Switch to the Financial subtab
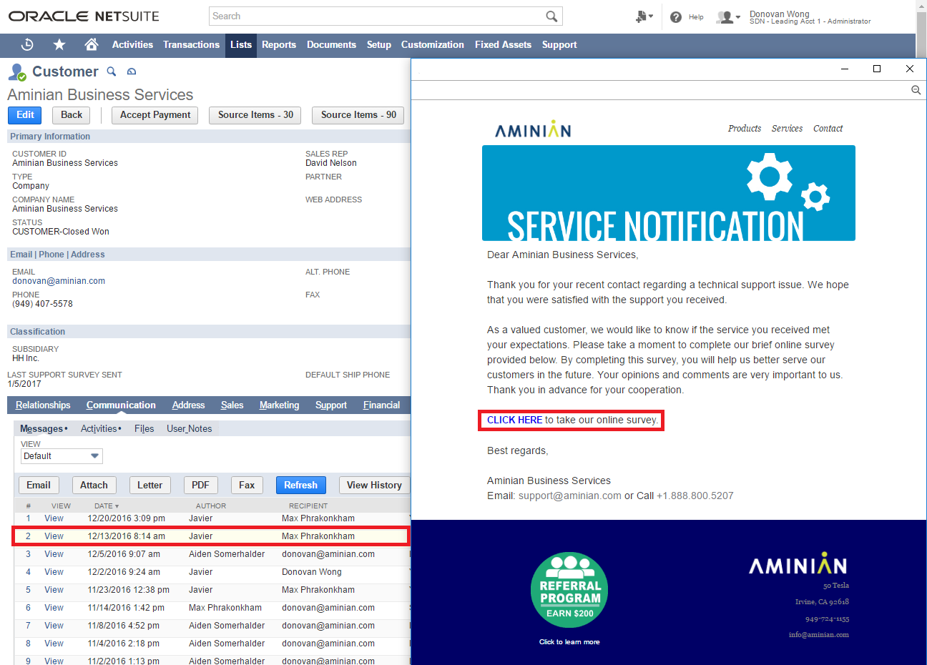The width and height of the screenshot is (927, 665). click(381, 405)
